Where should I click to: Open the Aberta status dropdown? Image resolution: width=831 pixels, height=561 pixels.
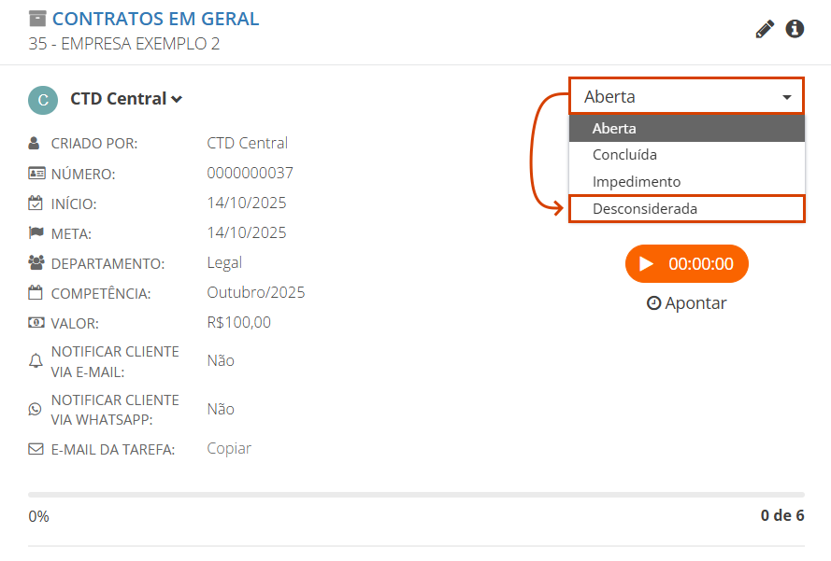(x=686, y=96)
